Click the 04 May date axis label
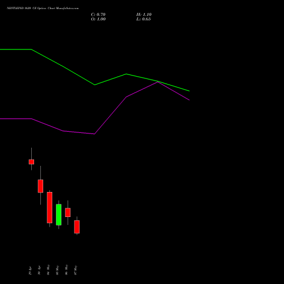284x284 pixels. pyautogui.click(x=48, y=270)
